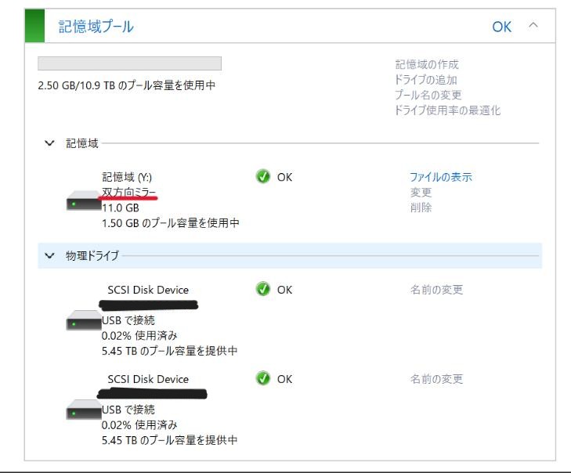
Task: Collapse the 記憶域プール panel with top chevron
Action: (x=533, y=25)
